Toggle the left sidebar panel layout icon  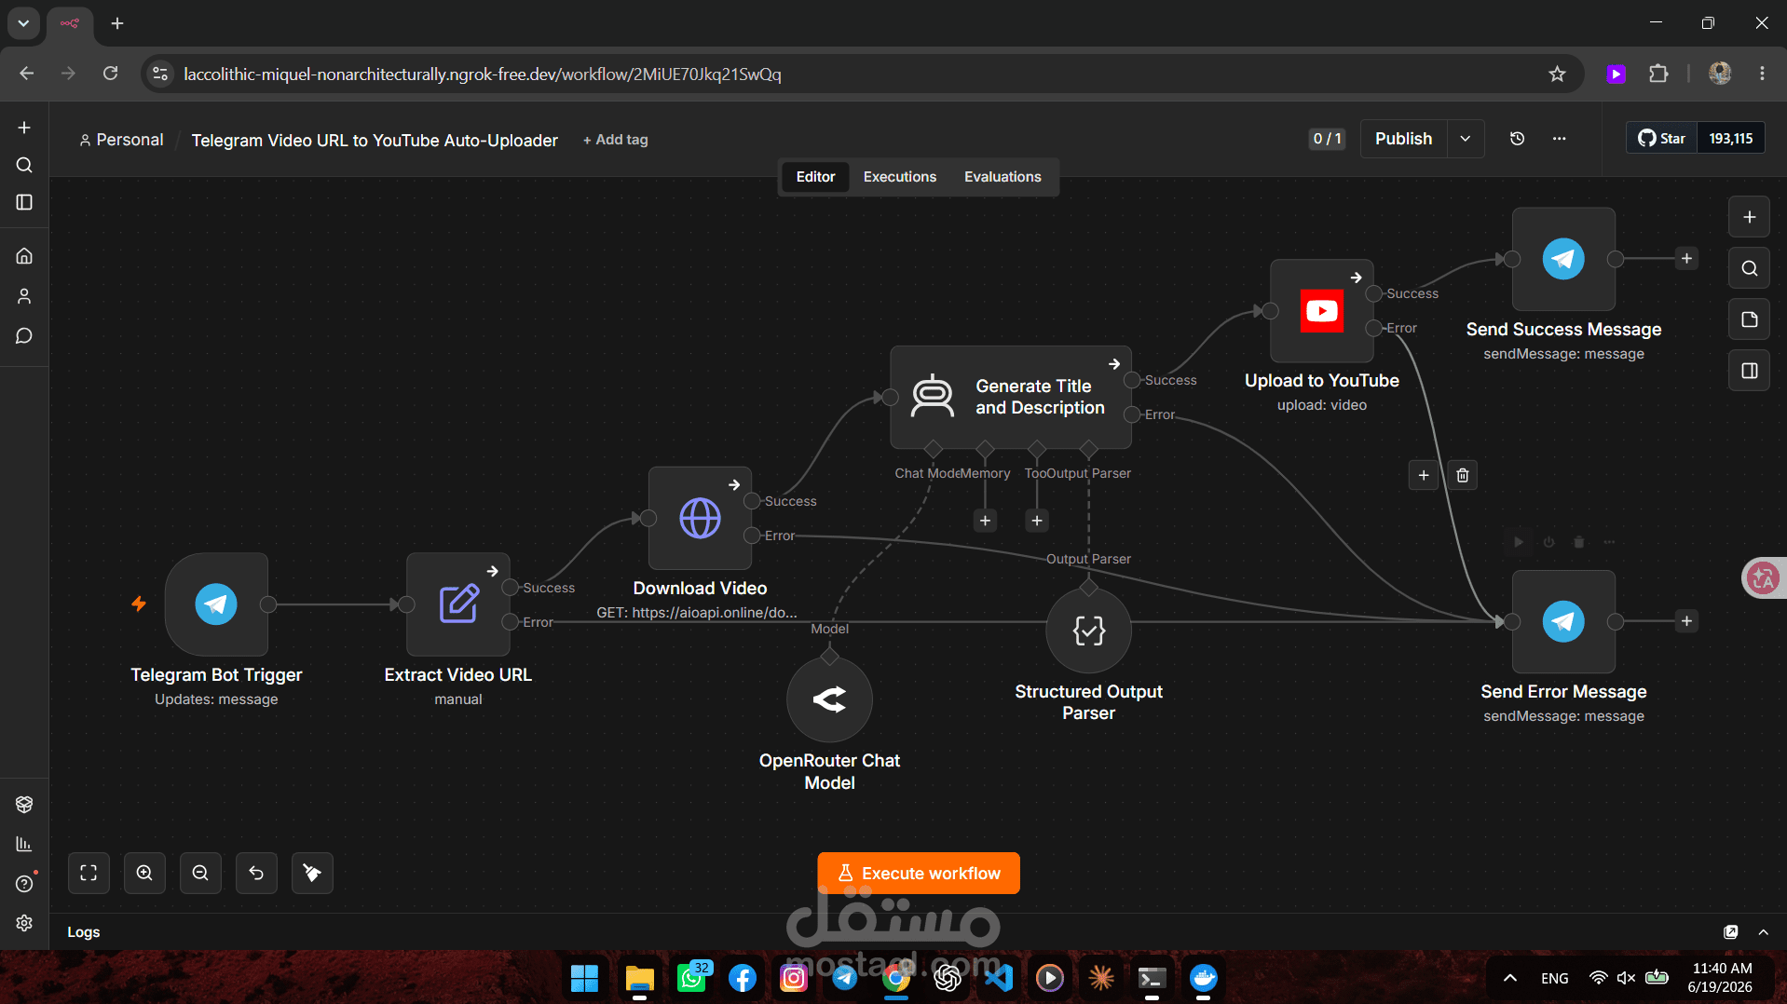pos(24,203)
